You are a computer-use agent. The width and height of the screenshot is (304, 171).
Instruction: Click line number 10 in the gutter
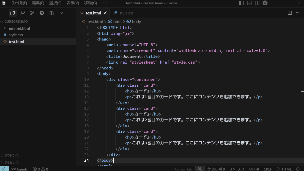pos(86,80)
